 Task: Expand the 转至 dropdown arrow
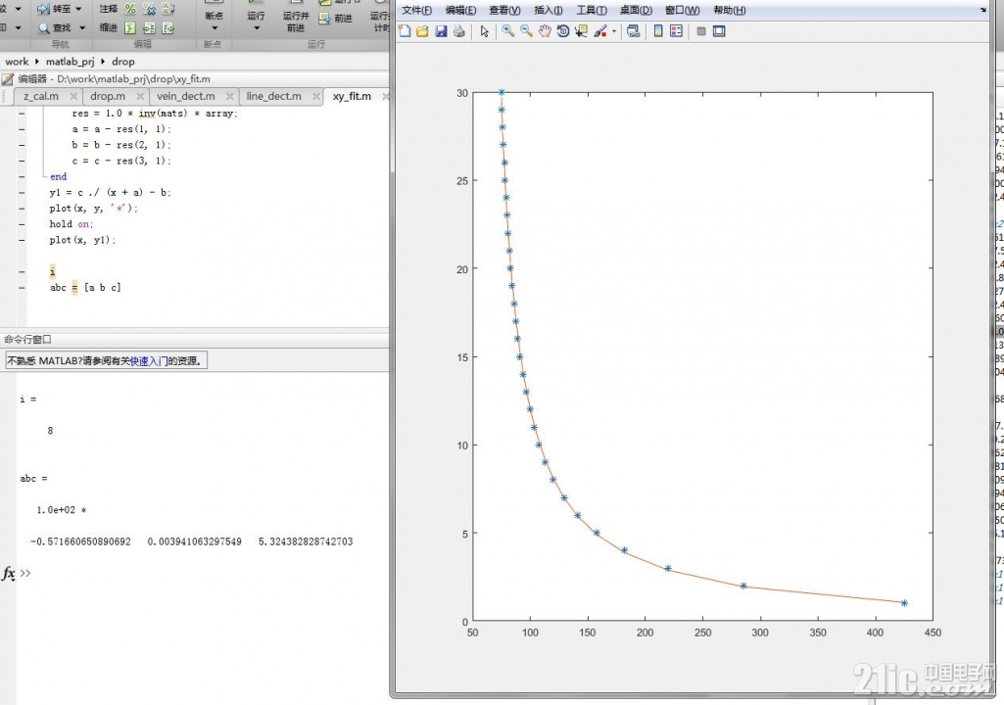(x=78, y=9)
